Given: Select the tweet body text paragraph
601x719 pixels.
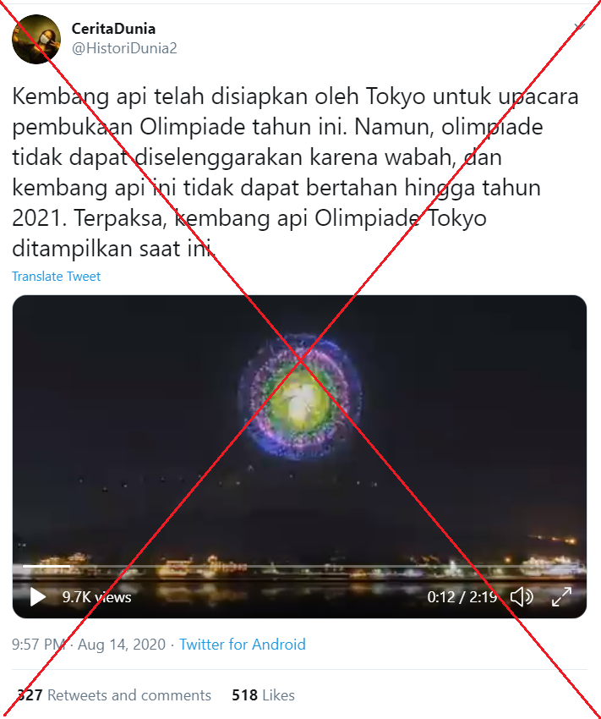Looking at the screenshot, I should (x=295, y=172).
